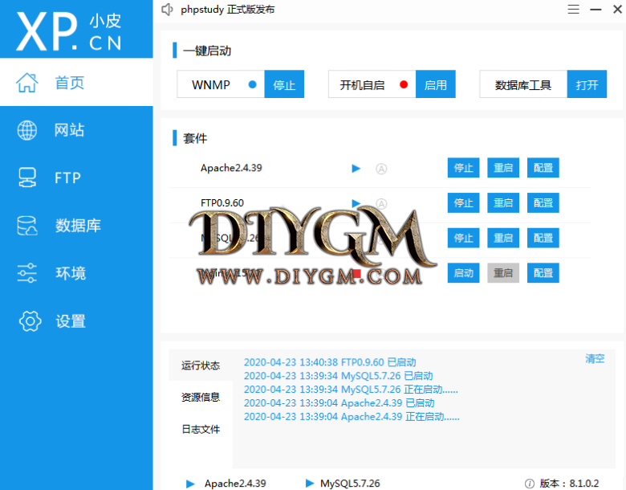Open the 数据库 database section
The image size is (626, 490).
76,226
